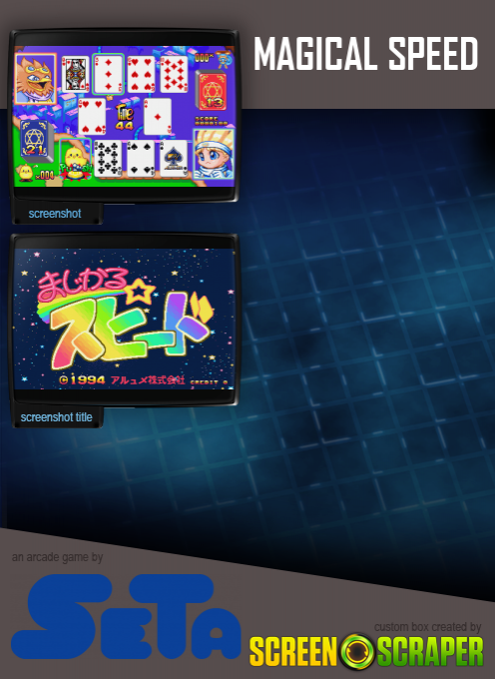Viewport: 495px width, 679px height.
Task: Click the 'screenshot' label tab
Action: click(55, 214)
